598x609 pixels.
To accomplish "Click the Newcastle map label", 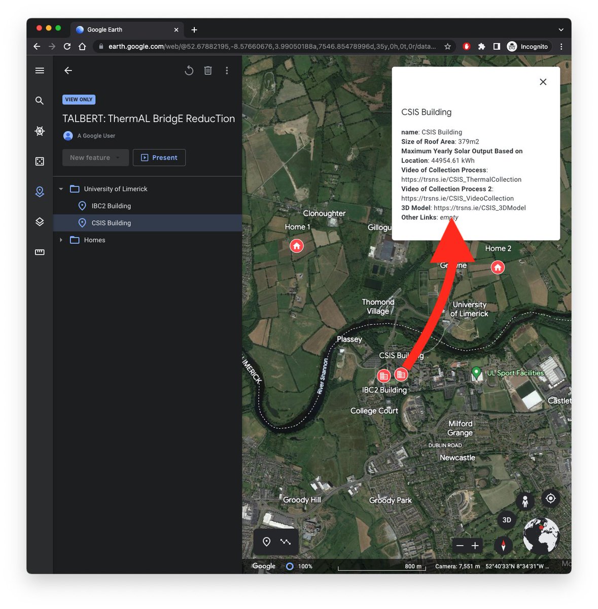I will point(458,457).
